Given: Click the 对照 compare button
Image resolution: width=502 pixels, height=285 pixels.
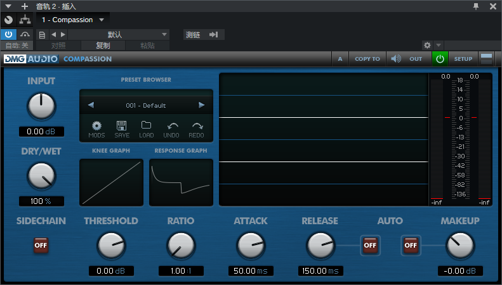Looking at the screenshot, I should pos(58,46).
